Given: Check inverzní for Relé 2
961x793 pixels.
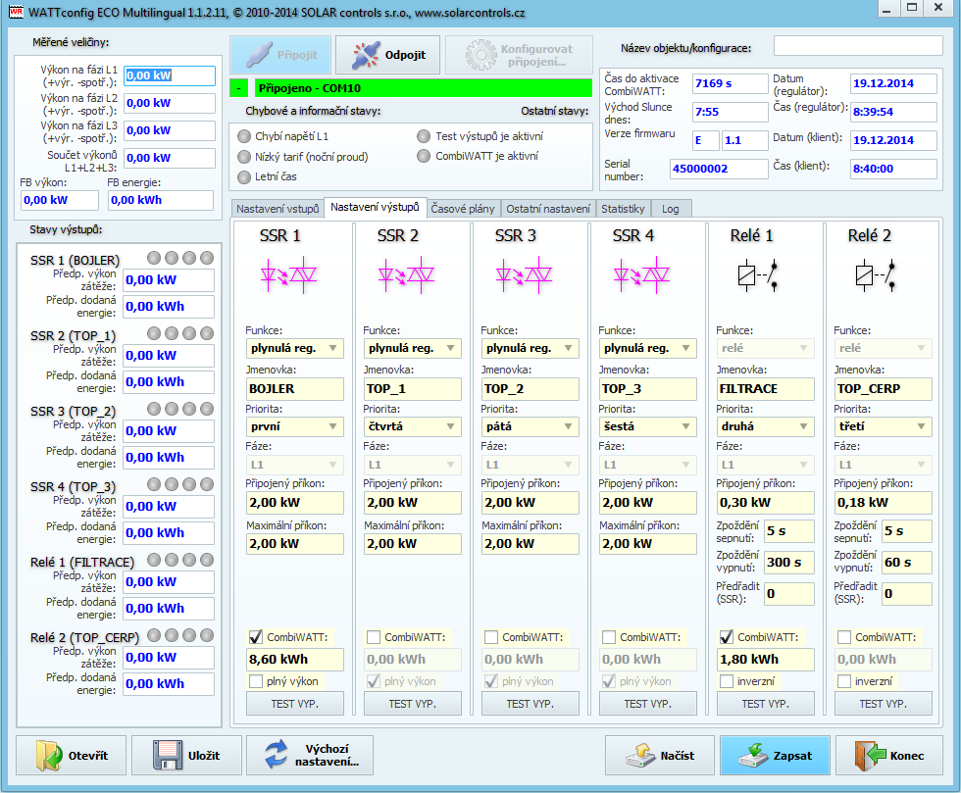Looking at the screenshot, I should coord(844,681).
